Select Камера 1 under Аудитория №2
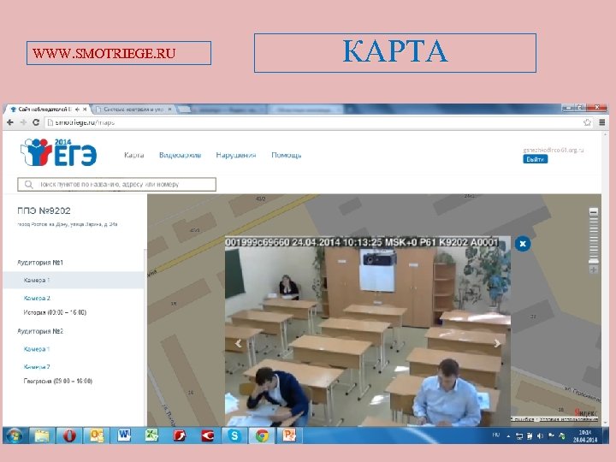This screenshot has height=462, width=616. (37, 349)
